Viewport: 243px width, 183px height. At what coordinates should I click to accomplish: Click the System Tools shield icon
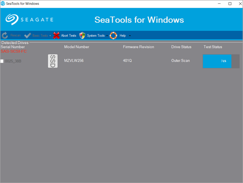point(82,35)
